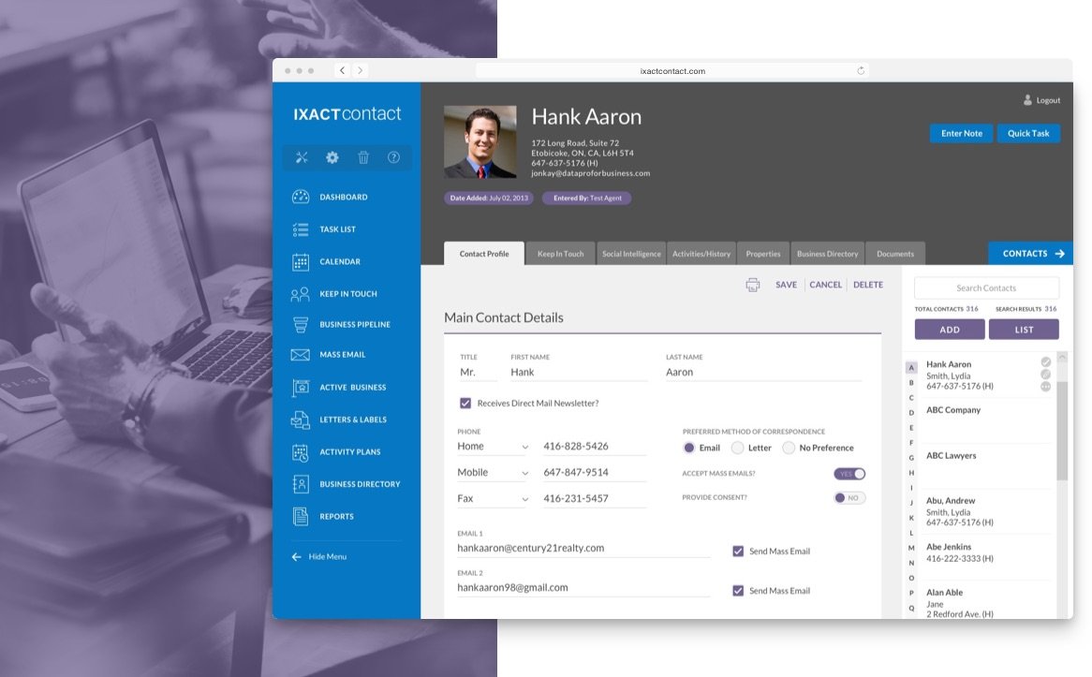Image resolution: width=1092 pixels, height=677 pixels.
Task: Click the Quick Task button
Action: click(x=1028, y=134)
